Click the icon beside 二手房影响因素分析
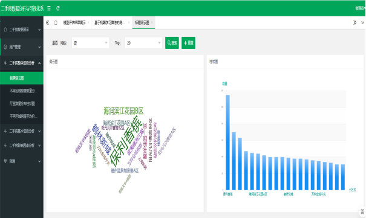This screenshot has height=218, width=366. (5, 146)
